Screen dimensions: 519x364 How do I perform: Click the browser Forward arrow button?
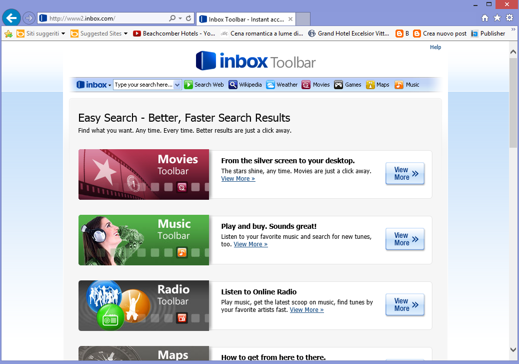(x=29, y=18)
